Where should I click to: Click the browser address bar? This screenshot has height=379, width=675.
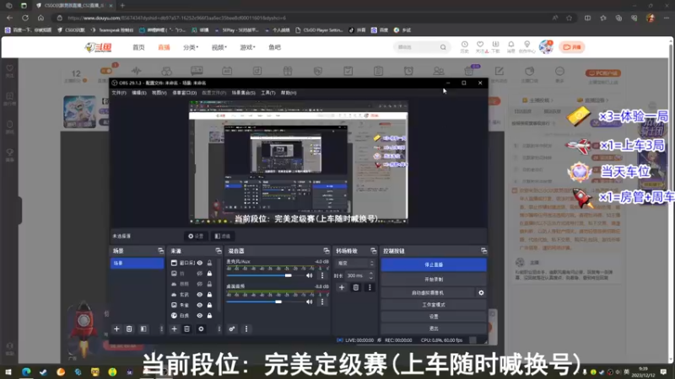click(x=301, y=18)
